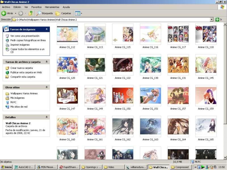
Task: Select thumbnail Anime CG_165
Action: coord(206,126)
